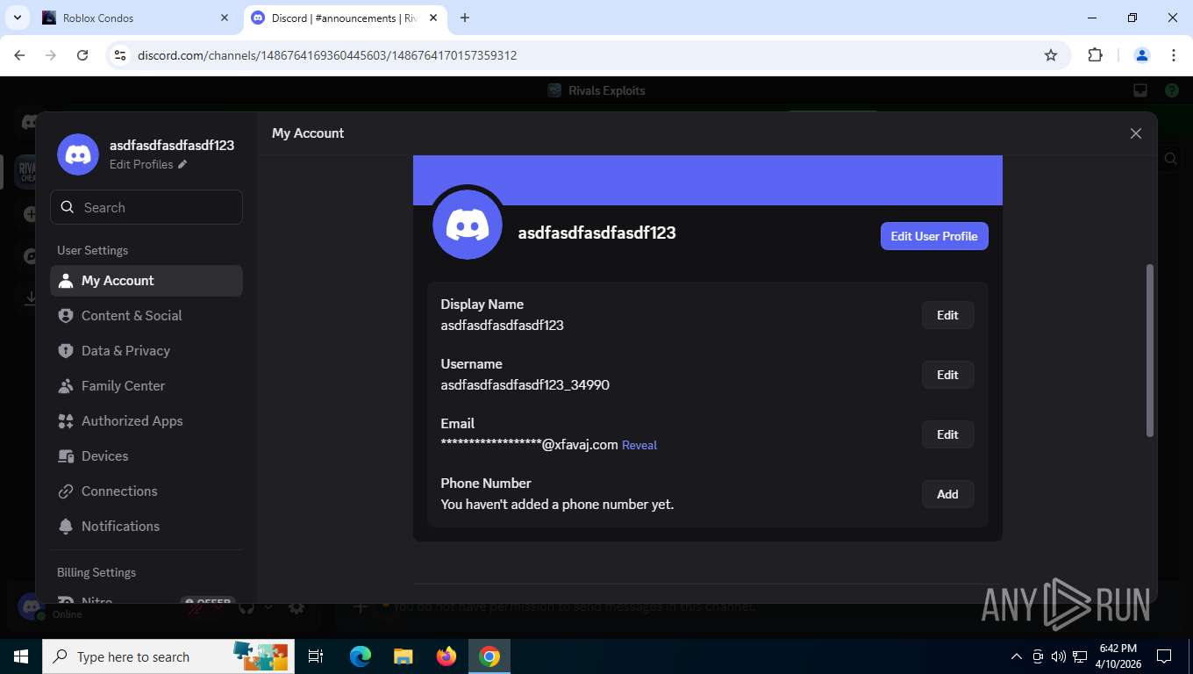
Task: Open the notification center
Action: tap(1164, 656)
